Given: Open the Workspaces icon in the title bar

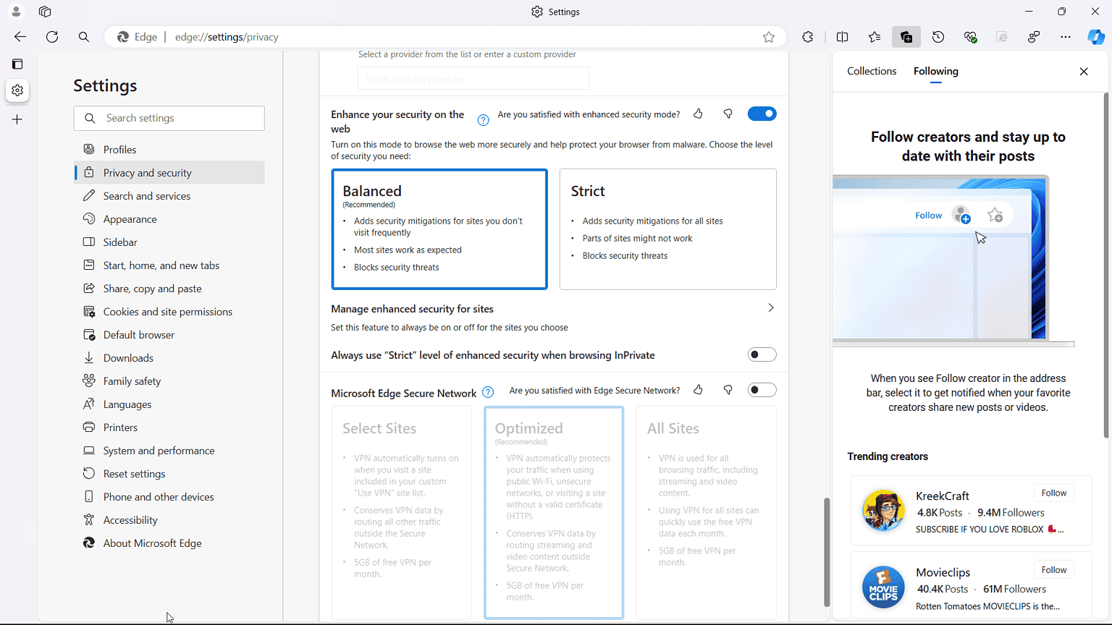Looking at the screenshot, I should pos(45,12).
